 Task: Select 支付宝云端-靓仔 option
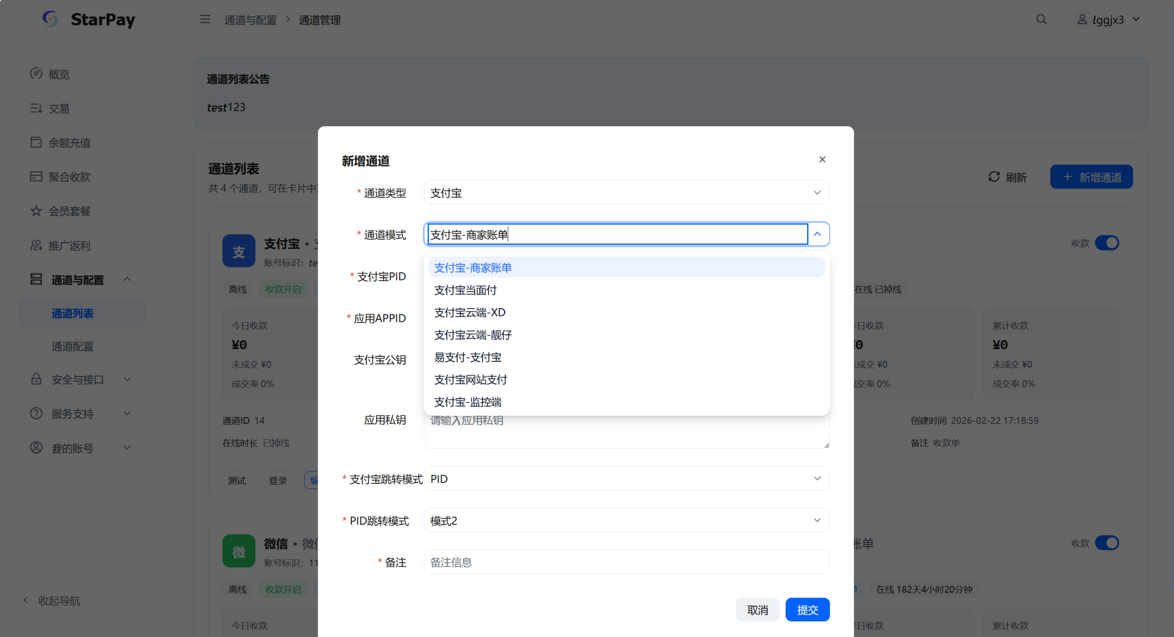point(626,335)
